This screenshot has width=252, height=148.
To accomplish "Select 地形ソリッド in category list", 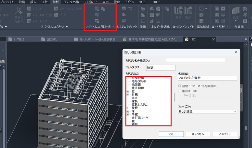I will pos(139,81).
